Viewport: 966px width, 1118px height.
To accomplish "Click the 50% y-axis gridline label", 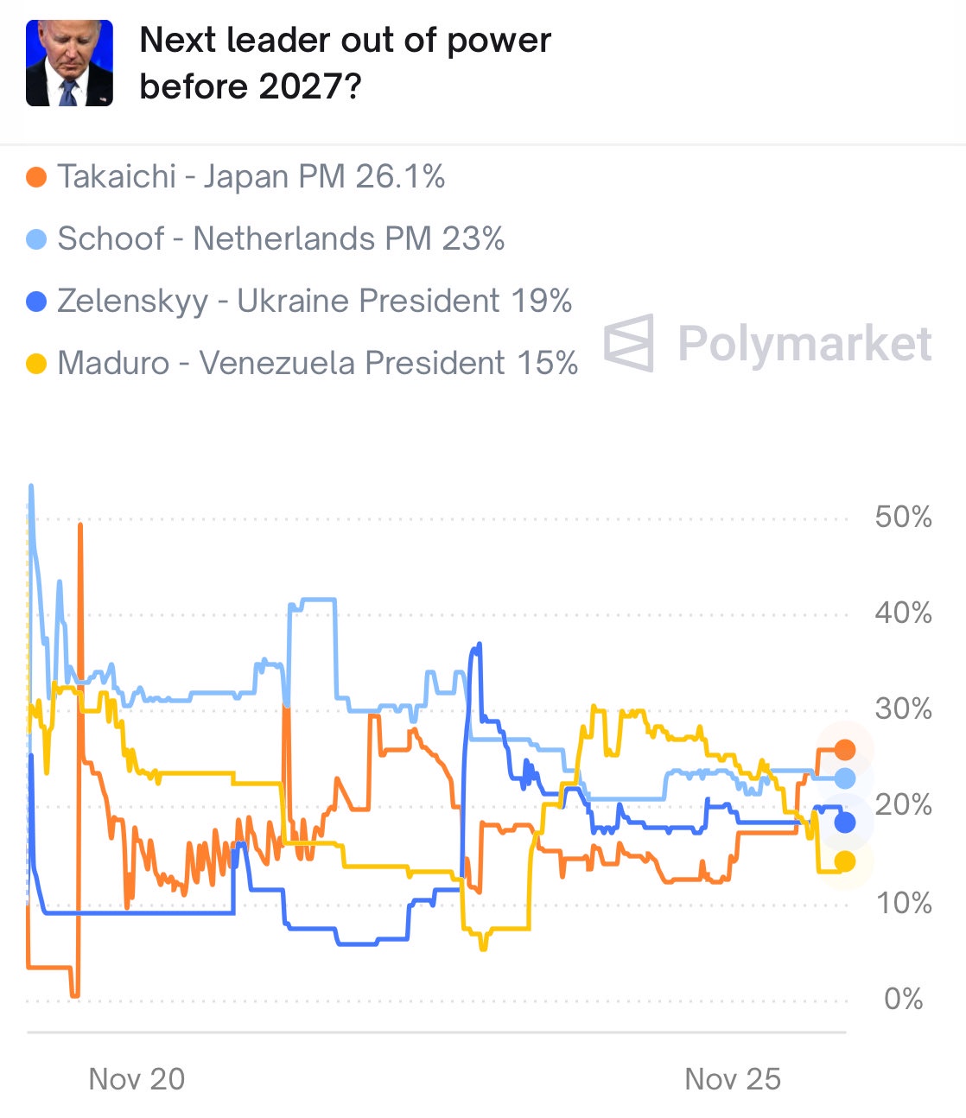I will tap(903, 518).
